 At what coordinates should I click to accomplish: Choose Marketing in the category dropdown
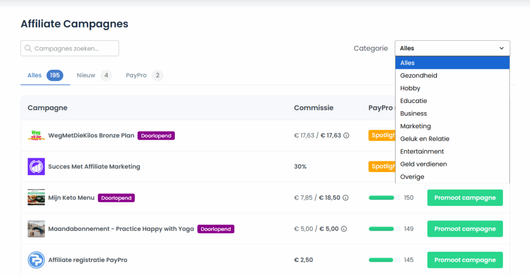click(416, 126)
